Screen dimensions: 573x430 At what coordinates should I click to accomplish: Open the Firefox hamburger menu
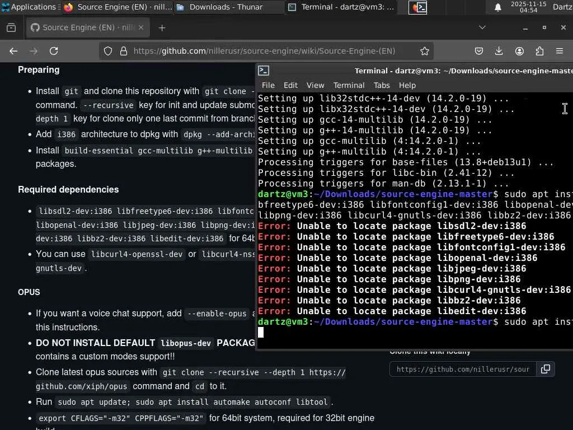(x=560, y=51)
